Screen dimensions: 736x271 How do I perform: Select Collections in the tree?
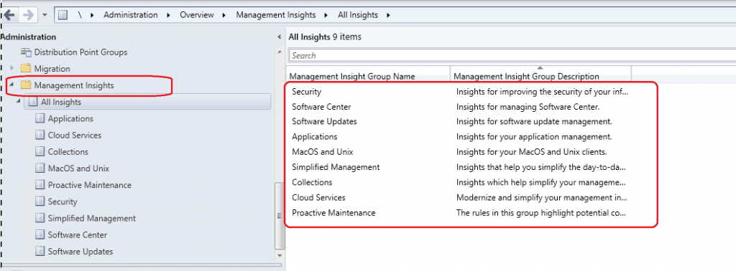click(68, 152)
